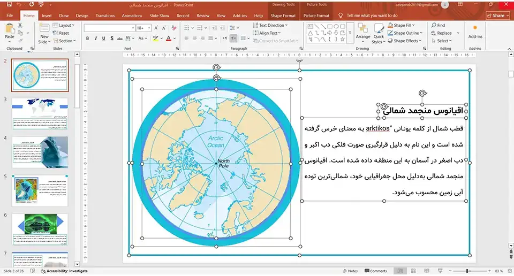Click the Save icon in quick access toolbar

click(9, 5)
